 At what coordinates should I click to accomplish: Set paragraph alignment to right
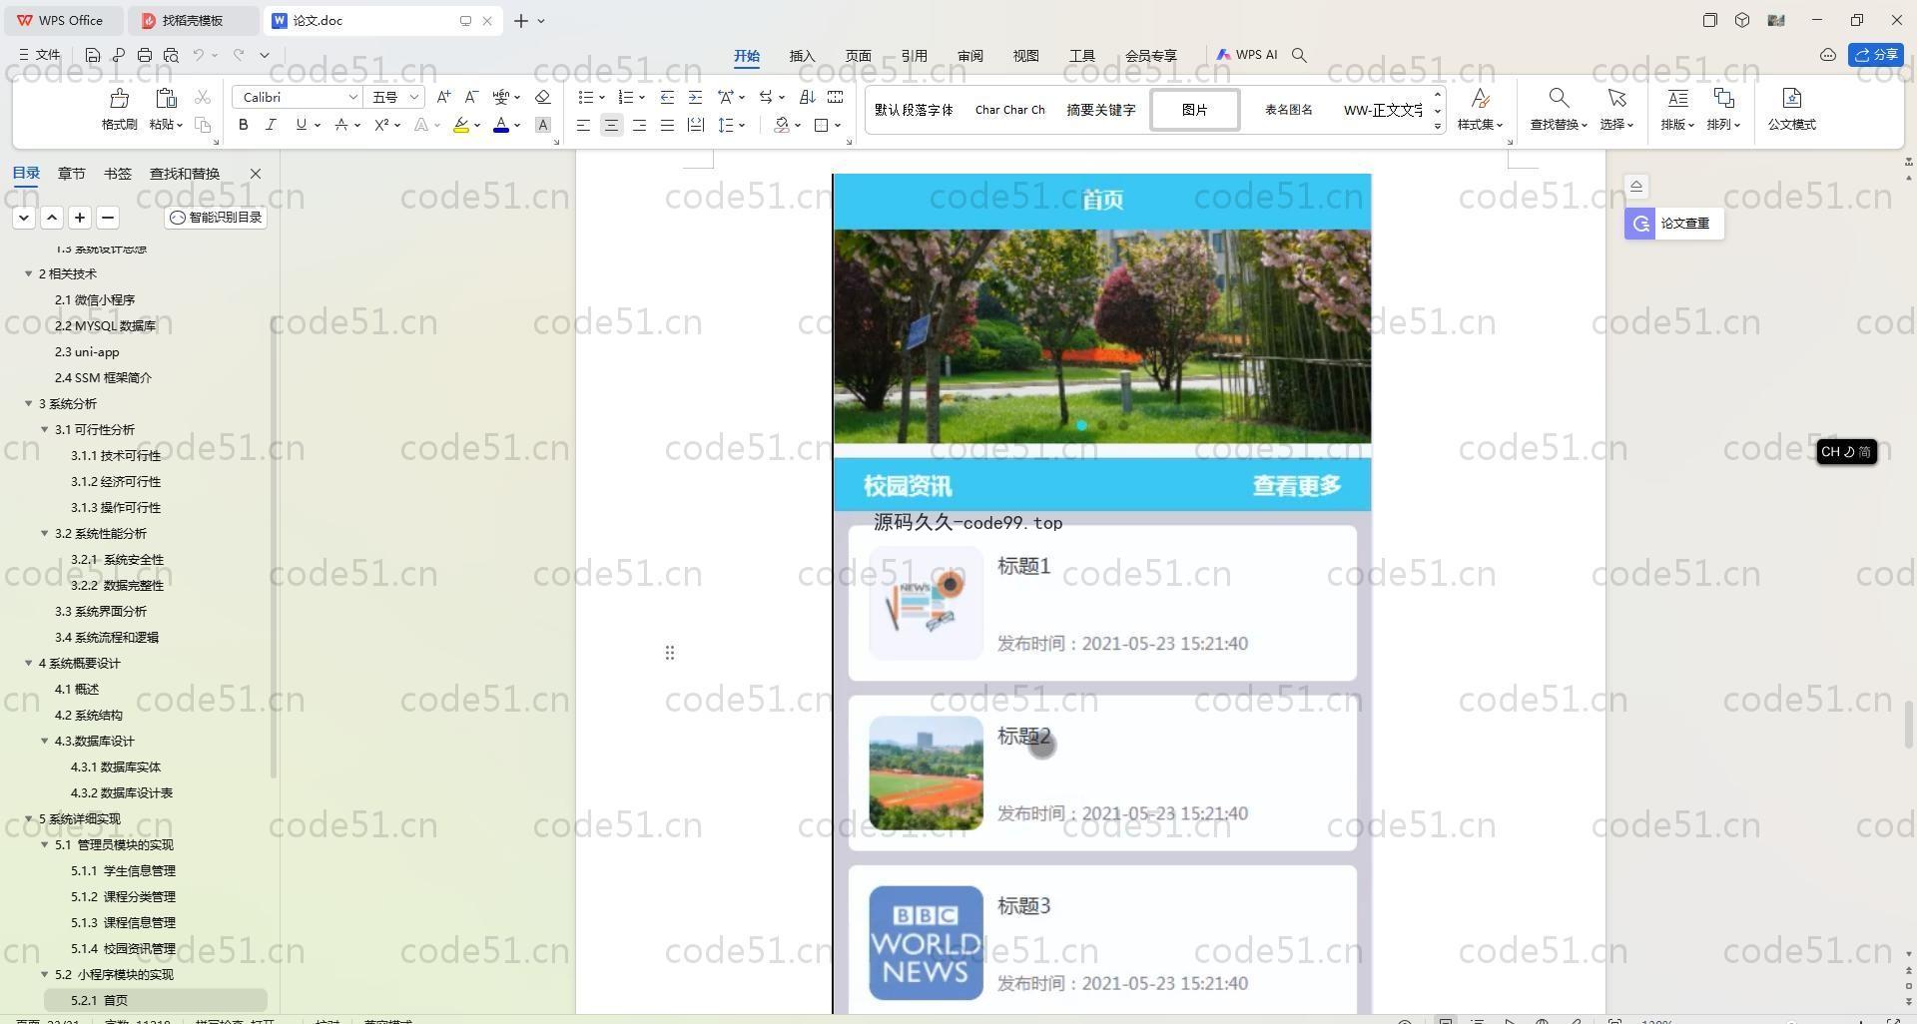point(639,125)
